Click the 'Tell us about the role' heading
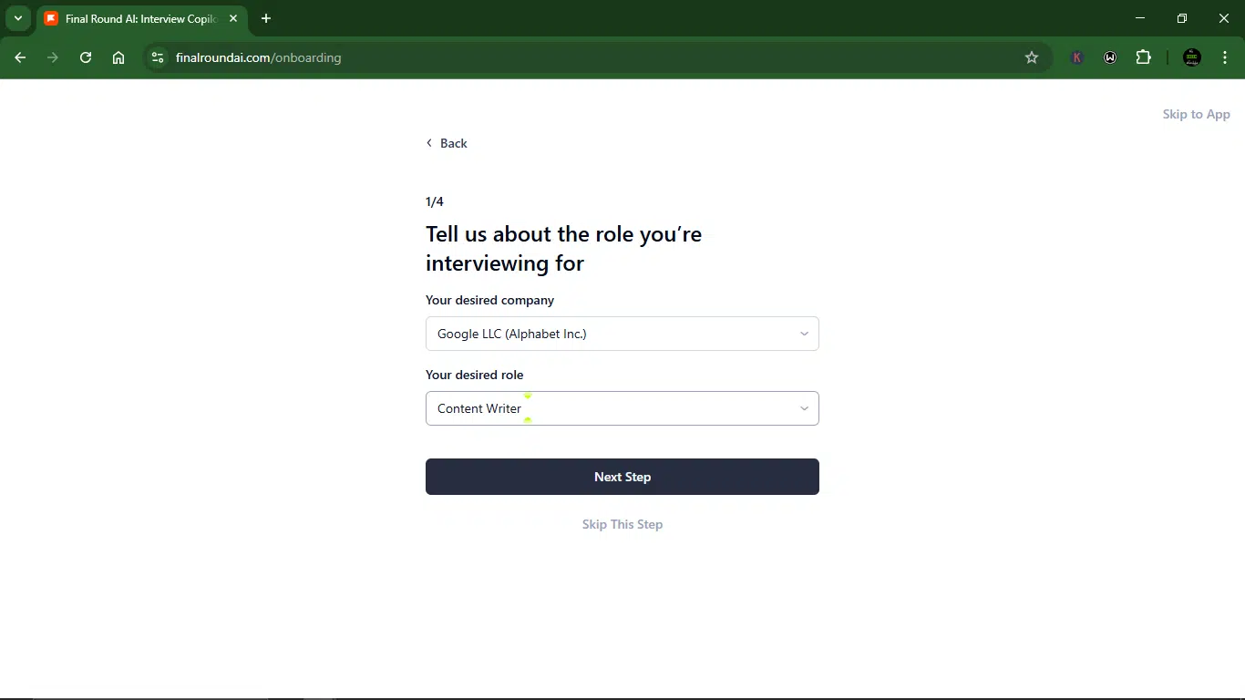Image resolution: width=1245 pixels, height=700 pixels. pyautogui.click(x=564, y=249)
